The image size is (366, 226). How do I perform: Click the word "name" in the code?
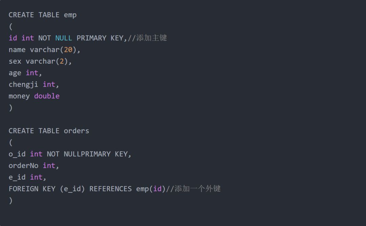(x=17, y=50)
